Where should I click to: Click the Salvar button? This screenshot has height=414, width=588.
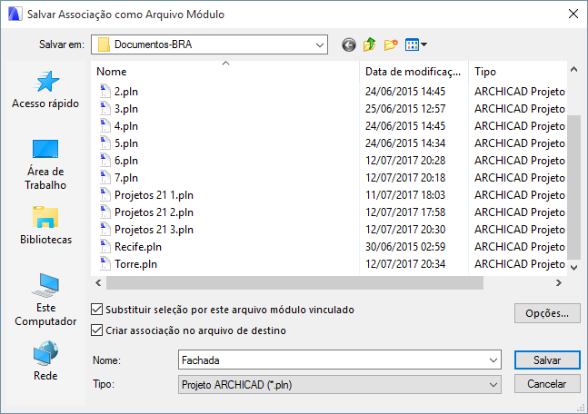pos(547,360)
